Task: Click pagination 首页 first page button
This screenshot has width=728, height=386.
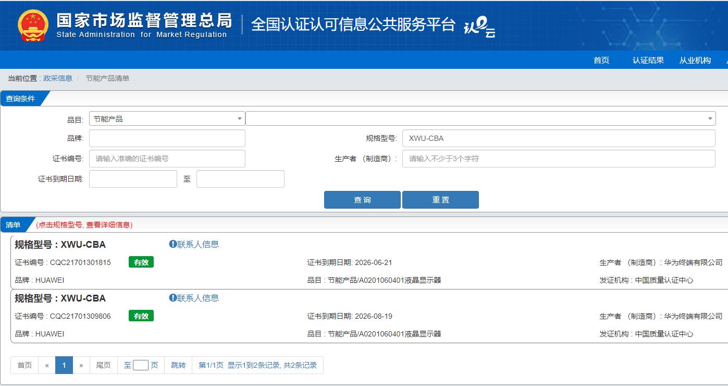Action: point(24,365)
